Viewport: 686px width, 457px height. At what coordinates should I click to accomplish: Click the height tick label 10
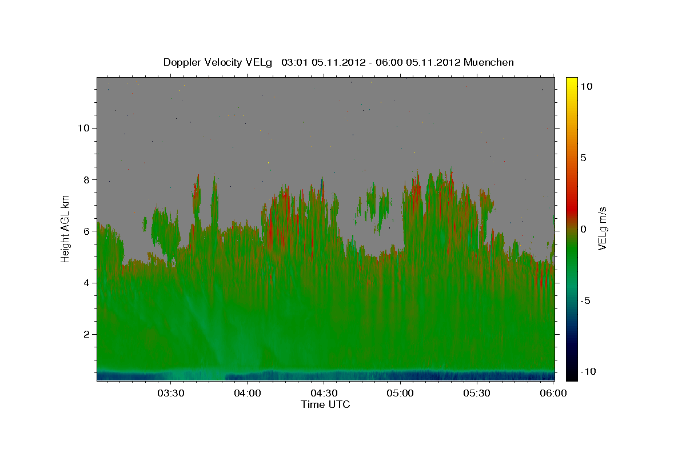[85, 128]
